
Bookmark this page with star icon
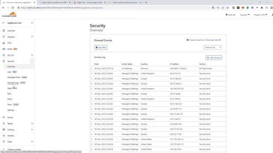click(227, 8)
